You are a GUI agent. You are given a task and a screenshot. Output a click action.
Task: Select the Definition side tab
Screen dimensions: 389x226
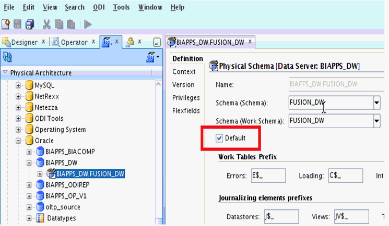(x=187, y=59)
